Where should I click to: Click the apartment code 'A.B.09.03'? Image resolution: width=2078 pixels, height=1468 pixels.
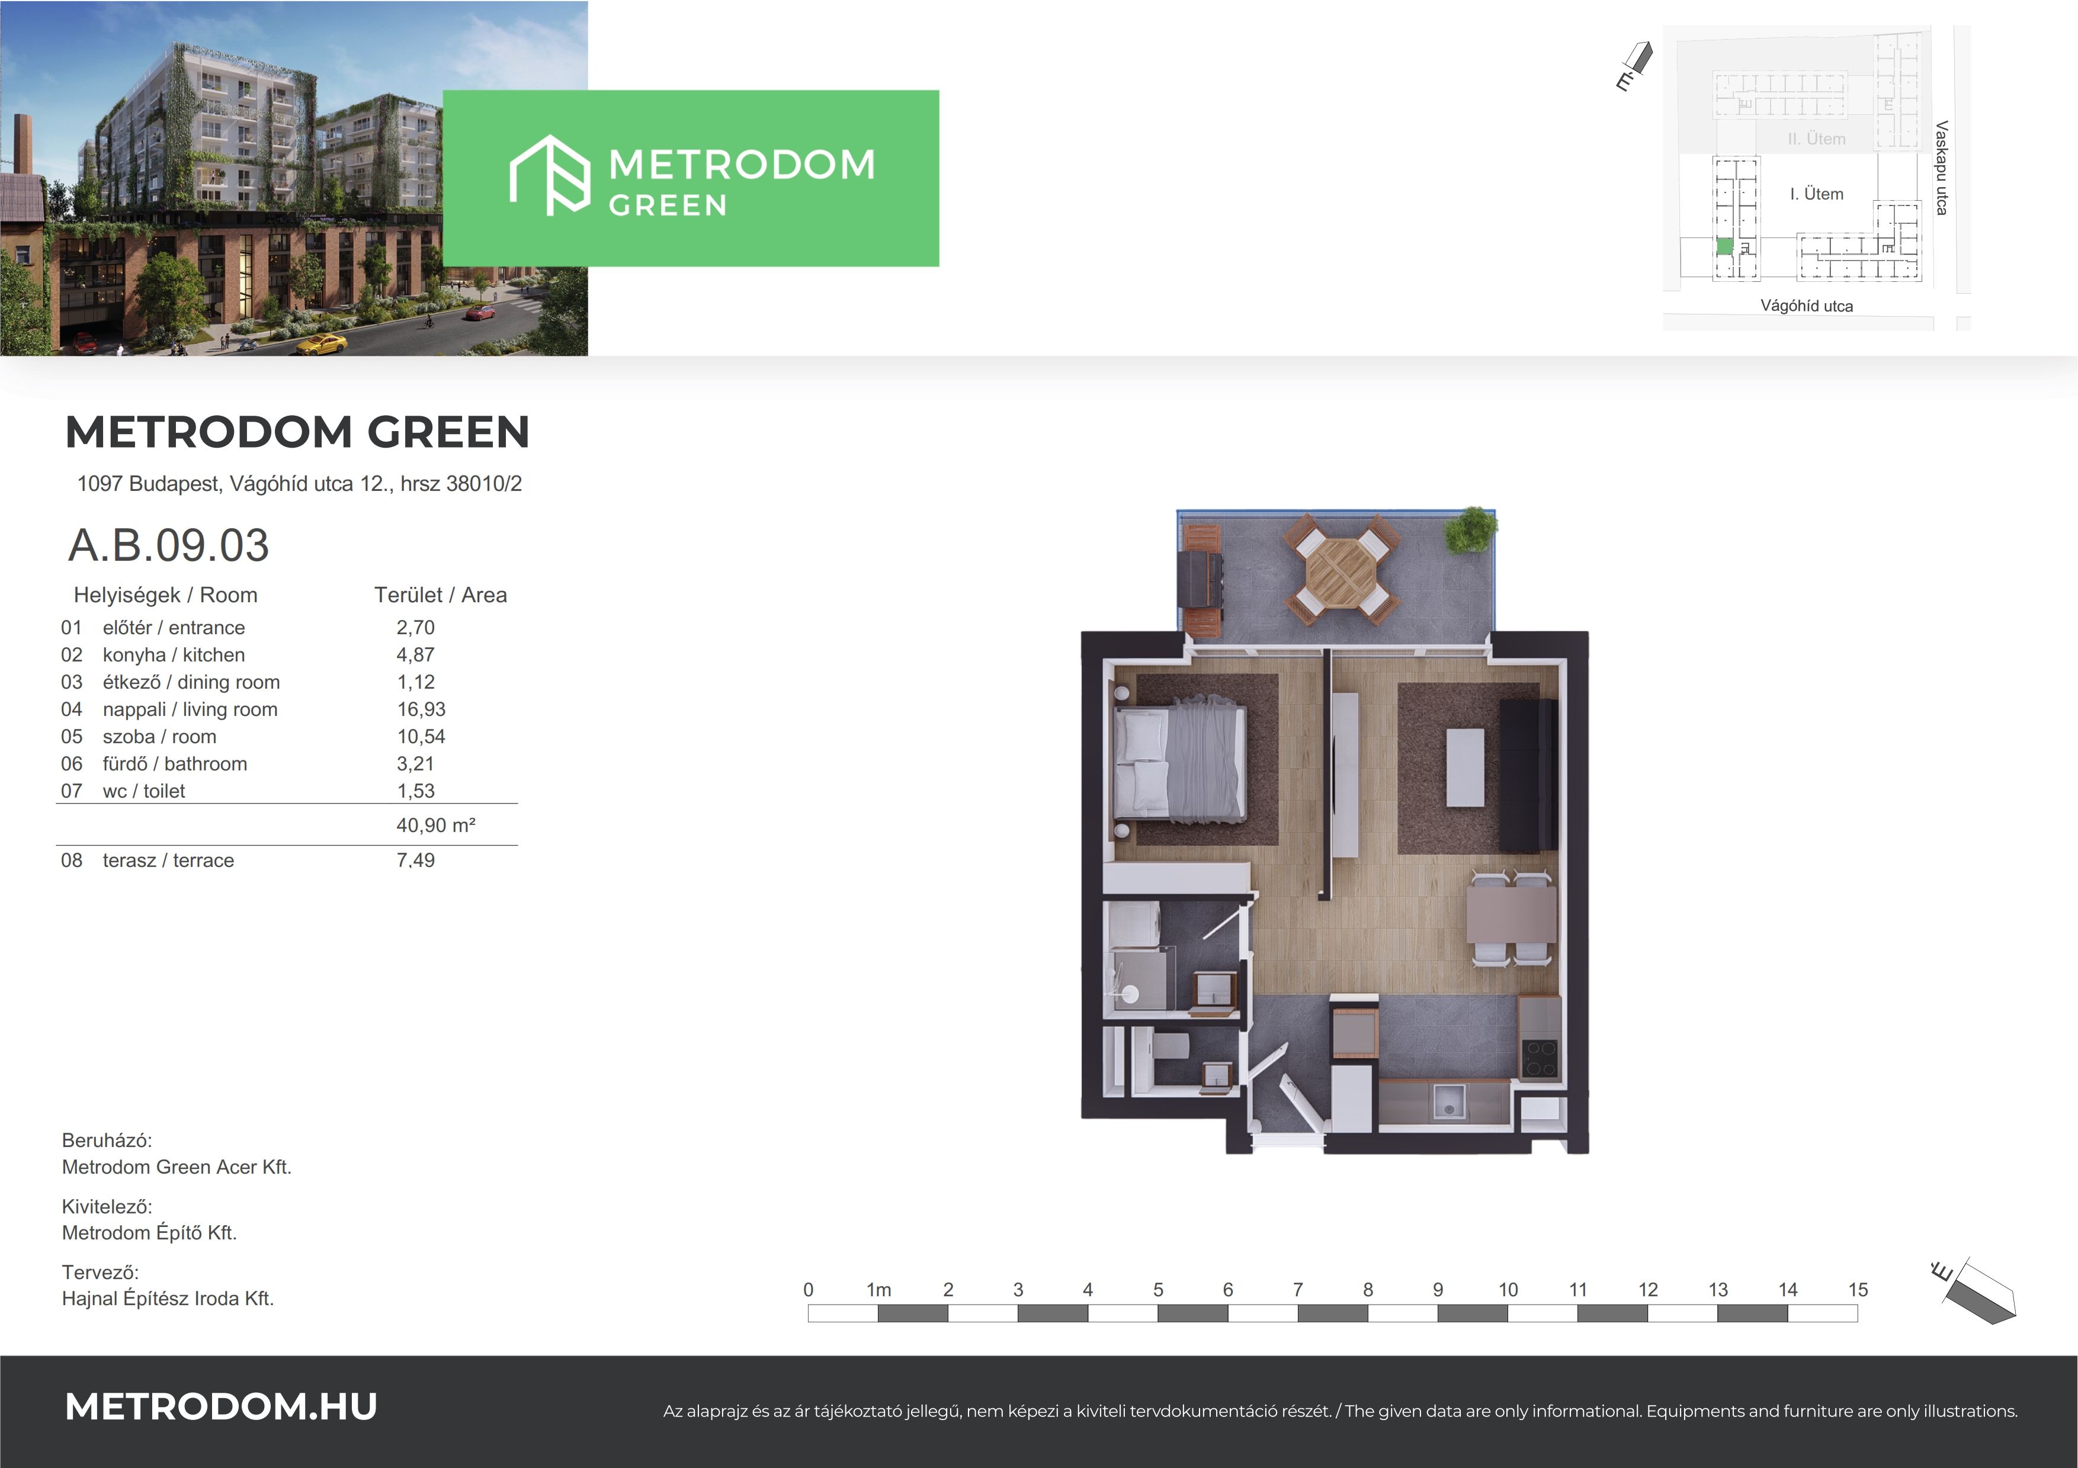[x=169, y=545]
